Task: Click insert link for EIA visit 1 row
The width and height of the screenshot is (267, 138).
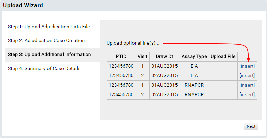Action: click(x=247, y=66)
